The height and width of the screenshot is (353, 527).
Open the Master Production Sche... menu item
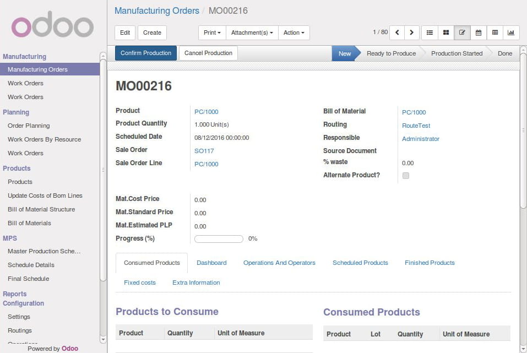point(44,252)
